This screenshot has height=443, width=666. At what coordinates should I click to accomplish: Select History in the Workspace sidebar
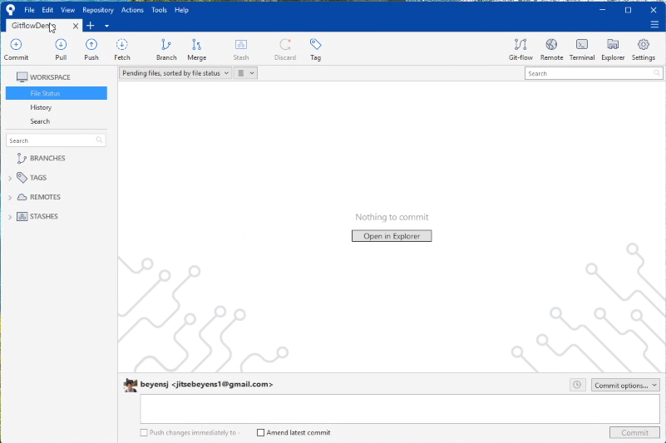[x=41, y=107]
